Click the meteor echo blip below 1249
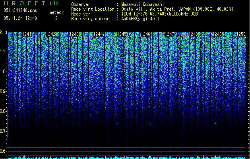This screenshot has width=250, height=159. pyautogui.click(x=215, y=124)
